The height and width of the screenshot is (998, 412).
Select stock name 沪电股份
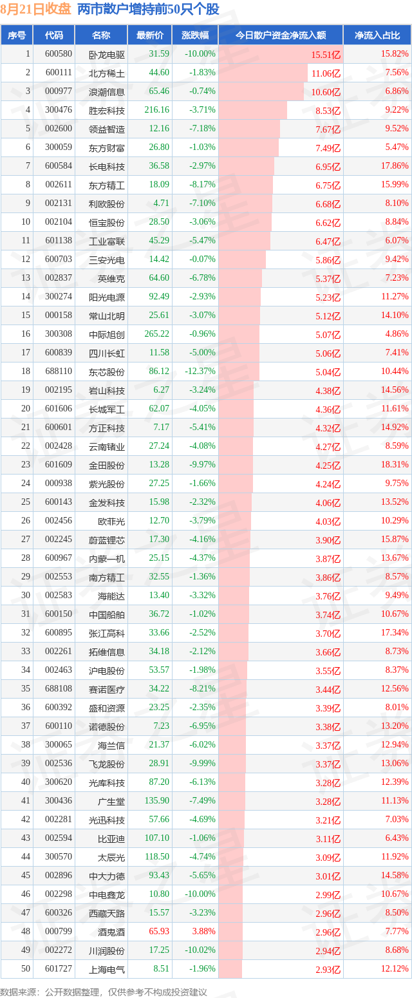point(107,670)
